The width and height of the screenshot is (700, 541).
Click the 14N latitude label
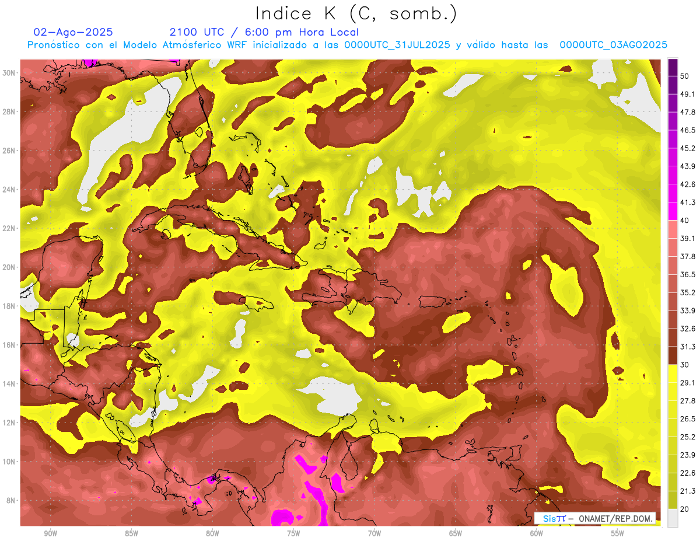coord(10,383)
